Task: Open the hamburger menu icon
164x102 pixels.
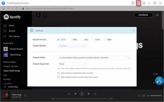Action: pyautogui.click(x=144, y=3)
